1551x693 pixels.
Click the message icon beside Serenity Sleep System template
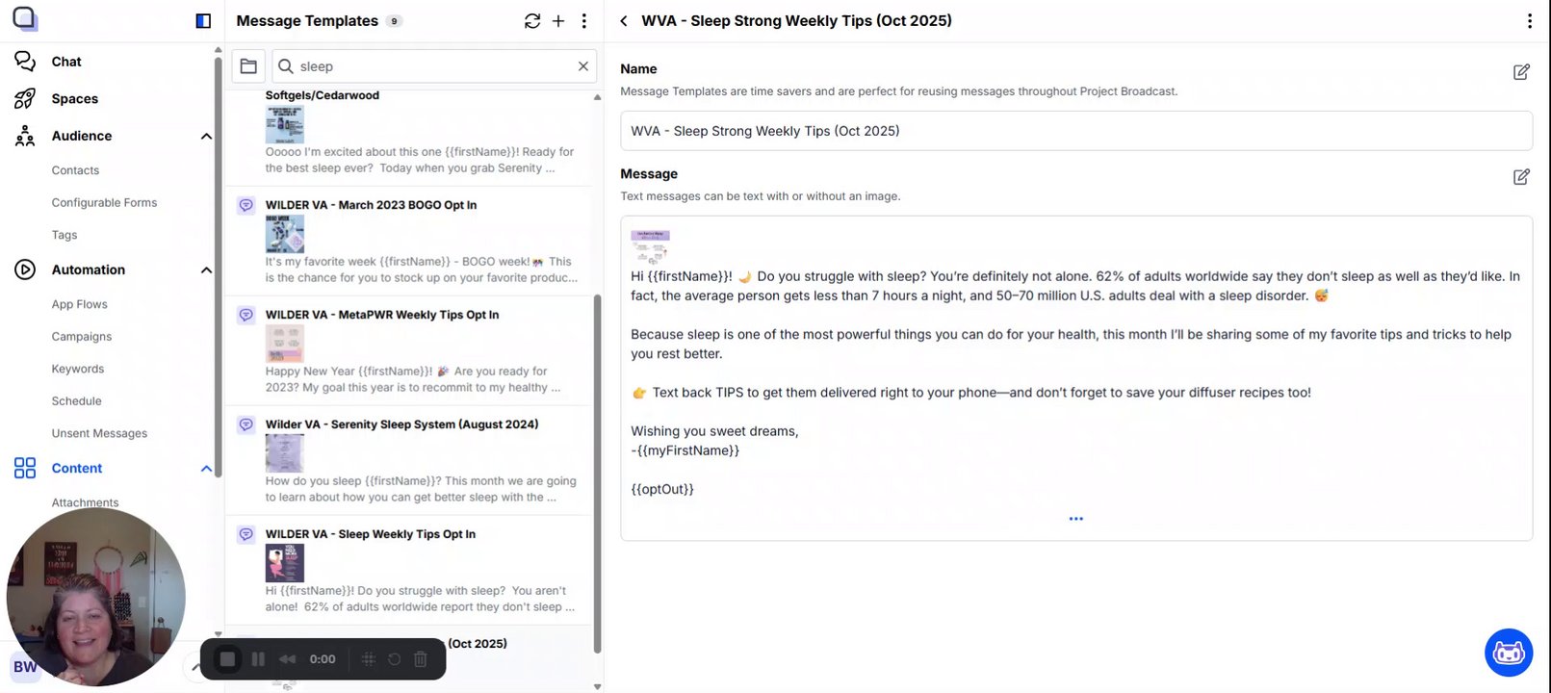[x=246, y=424]
